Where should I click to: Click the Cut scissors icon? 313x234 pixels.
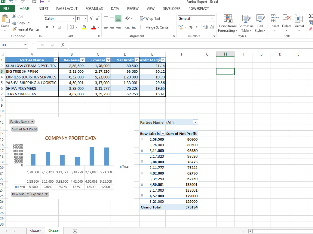point(14,16)
